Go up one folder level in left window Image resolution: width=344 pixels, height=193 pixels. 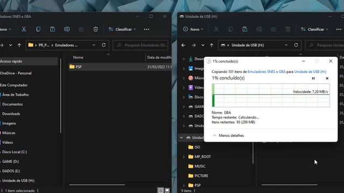click(x=19, y=45)
